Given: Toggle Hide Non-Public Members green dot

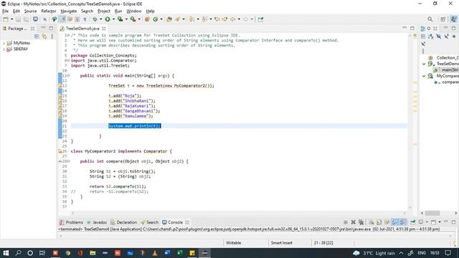Looking at the screenshot, I should pos(454,37).
